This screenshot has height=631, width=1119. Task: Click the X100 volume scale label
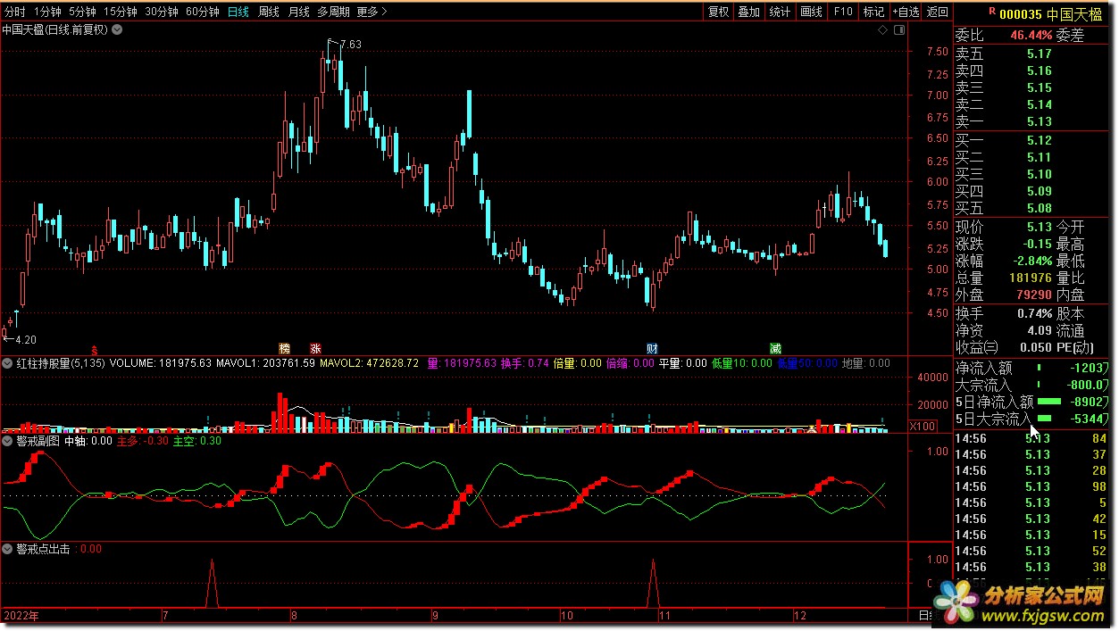pyautogui.click(x=923, y=427)
